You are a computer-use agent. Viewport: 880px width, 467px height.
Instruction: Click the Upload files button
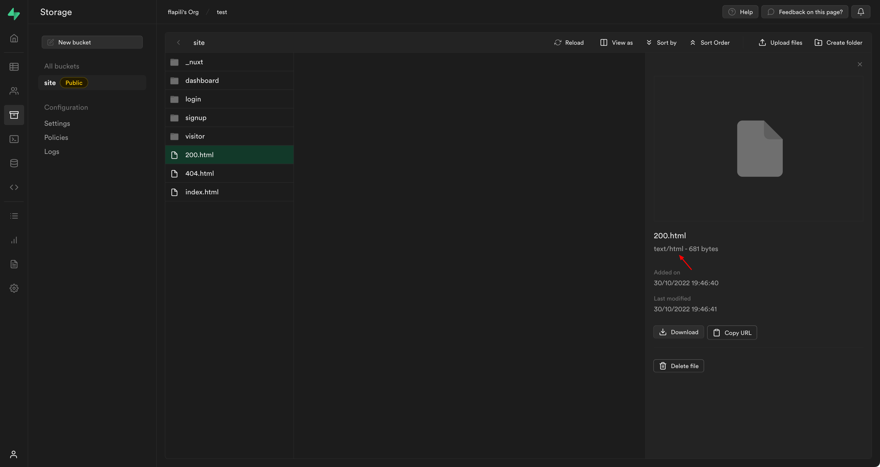[780, 43]
